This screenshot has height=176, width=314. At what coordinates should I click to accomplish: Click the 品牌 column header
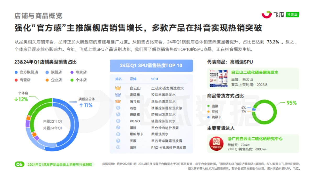(x=134, y=79)
